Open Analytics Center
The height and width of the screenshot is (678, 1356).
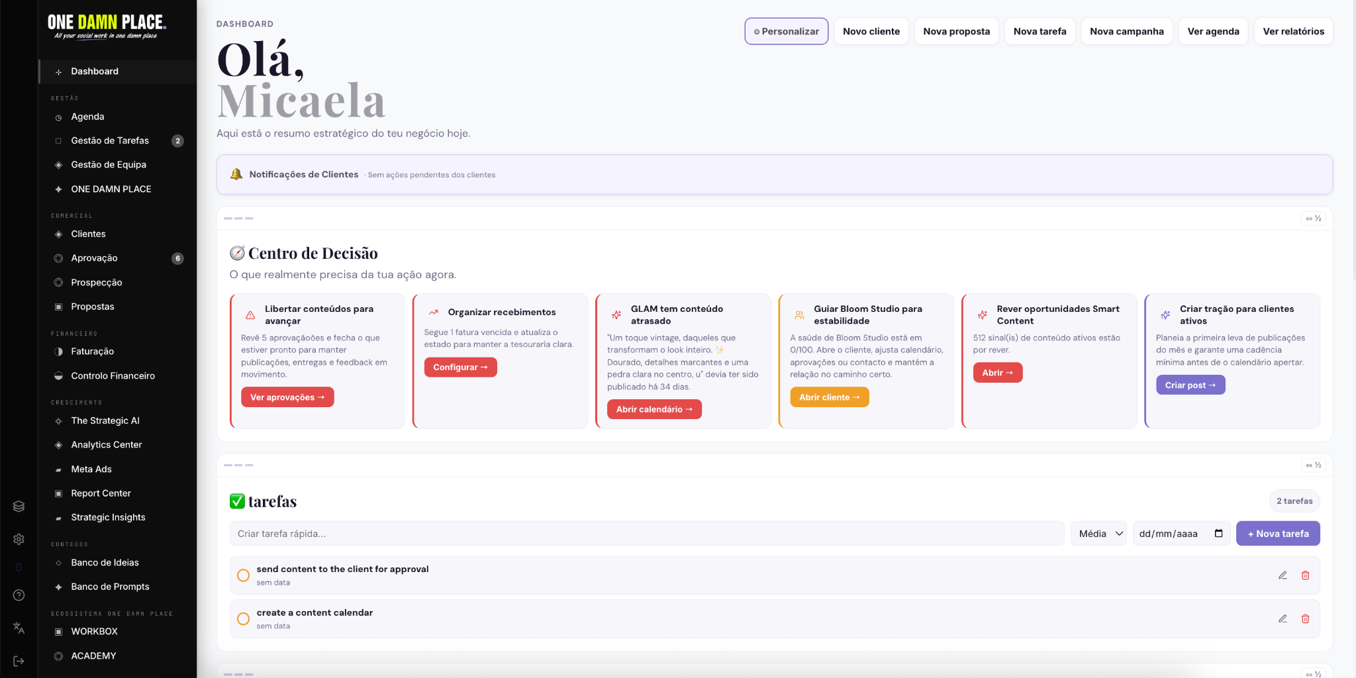point(118,445)
